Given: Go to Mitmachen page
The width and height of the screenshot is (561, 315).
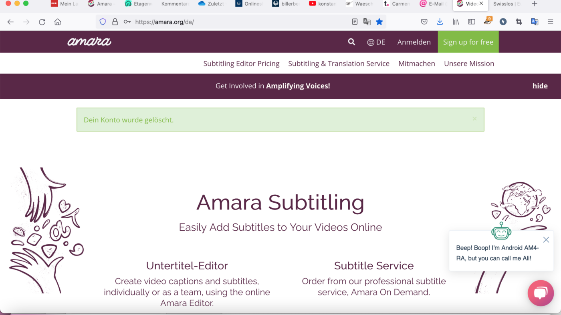Looking at the screenshot, I should pos(417,64).
